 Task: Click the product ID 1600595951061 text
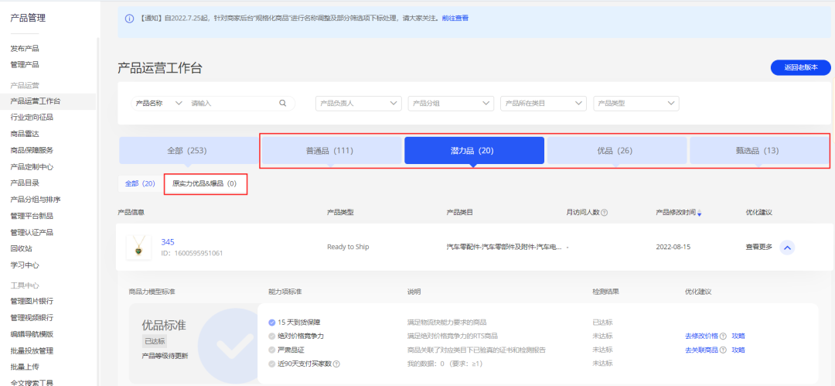click(192, 253)
